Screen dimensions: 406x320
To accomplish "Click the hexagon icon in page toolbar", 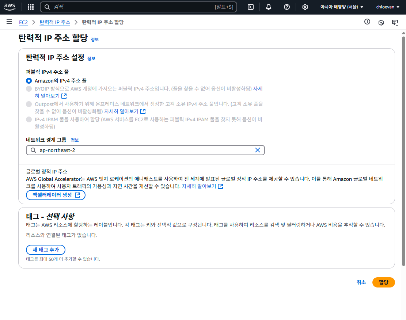I will tap(381, 23).
